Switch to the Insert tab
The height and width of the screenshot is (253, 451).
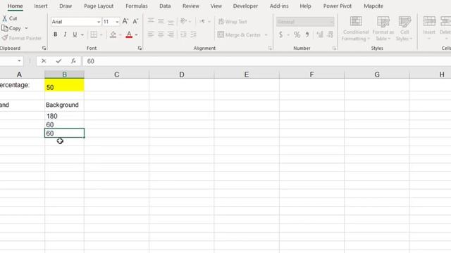point(41,6)
